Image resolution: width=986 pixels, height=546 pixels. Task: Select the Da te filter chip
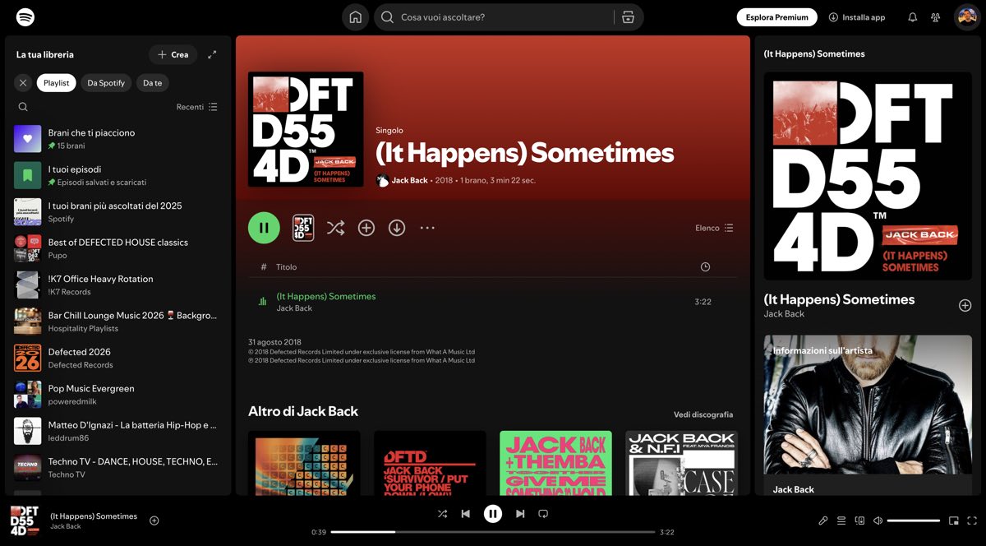pyautogui.click(x=152, y=83)
